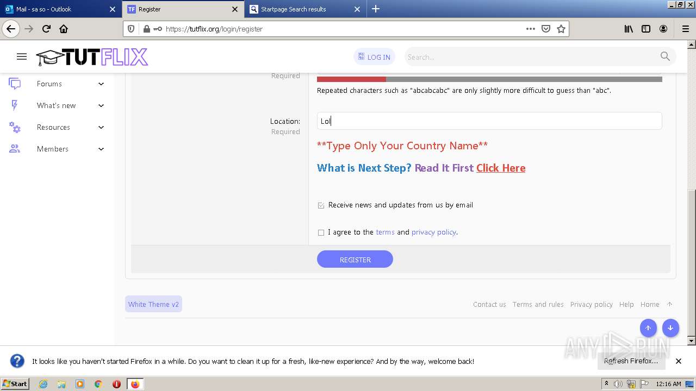
Task: Jump to top with round up-arrow button
Action: pos(648,328)
